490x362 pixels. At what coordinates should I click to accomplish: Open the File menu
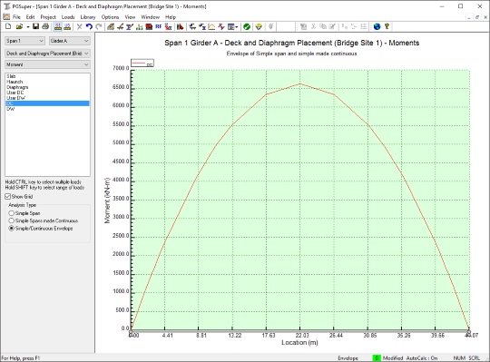click(16, 17)
